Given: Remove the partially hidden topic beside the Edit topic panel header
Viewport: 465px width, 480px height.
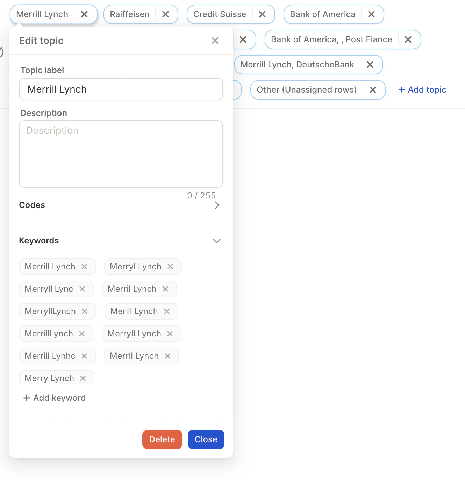Looking at the screenshot, I should coord(243,39).
